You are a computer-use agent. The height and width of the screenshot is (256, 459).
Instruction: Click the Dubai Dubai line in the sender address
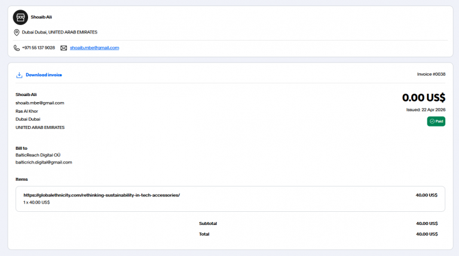28,119
